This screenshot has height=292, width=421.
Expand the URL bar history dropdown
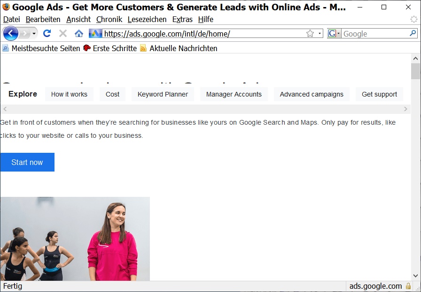(320, 33)
